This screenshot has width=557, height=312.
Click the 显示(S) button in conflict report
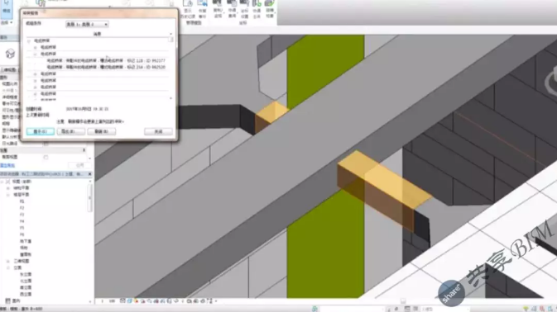[41, 131]
